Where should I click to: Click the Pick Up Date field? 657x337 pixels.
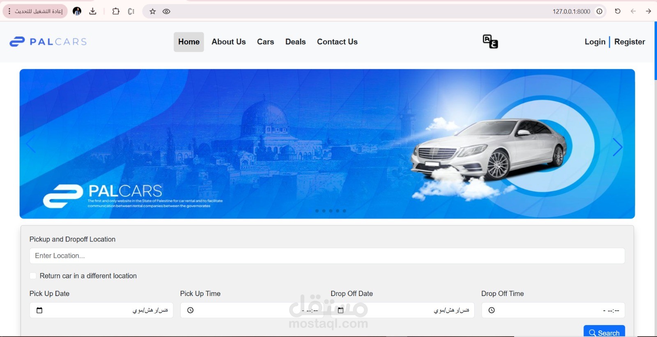click(x=101, y=310)
